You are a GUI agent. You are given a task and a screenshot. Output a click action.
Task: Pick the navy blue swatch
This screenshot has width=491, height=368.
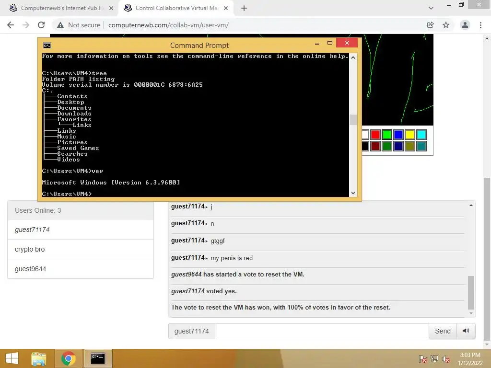tap(398, 146)
